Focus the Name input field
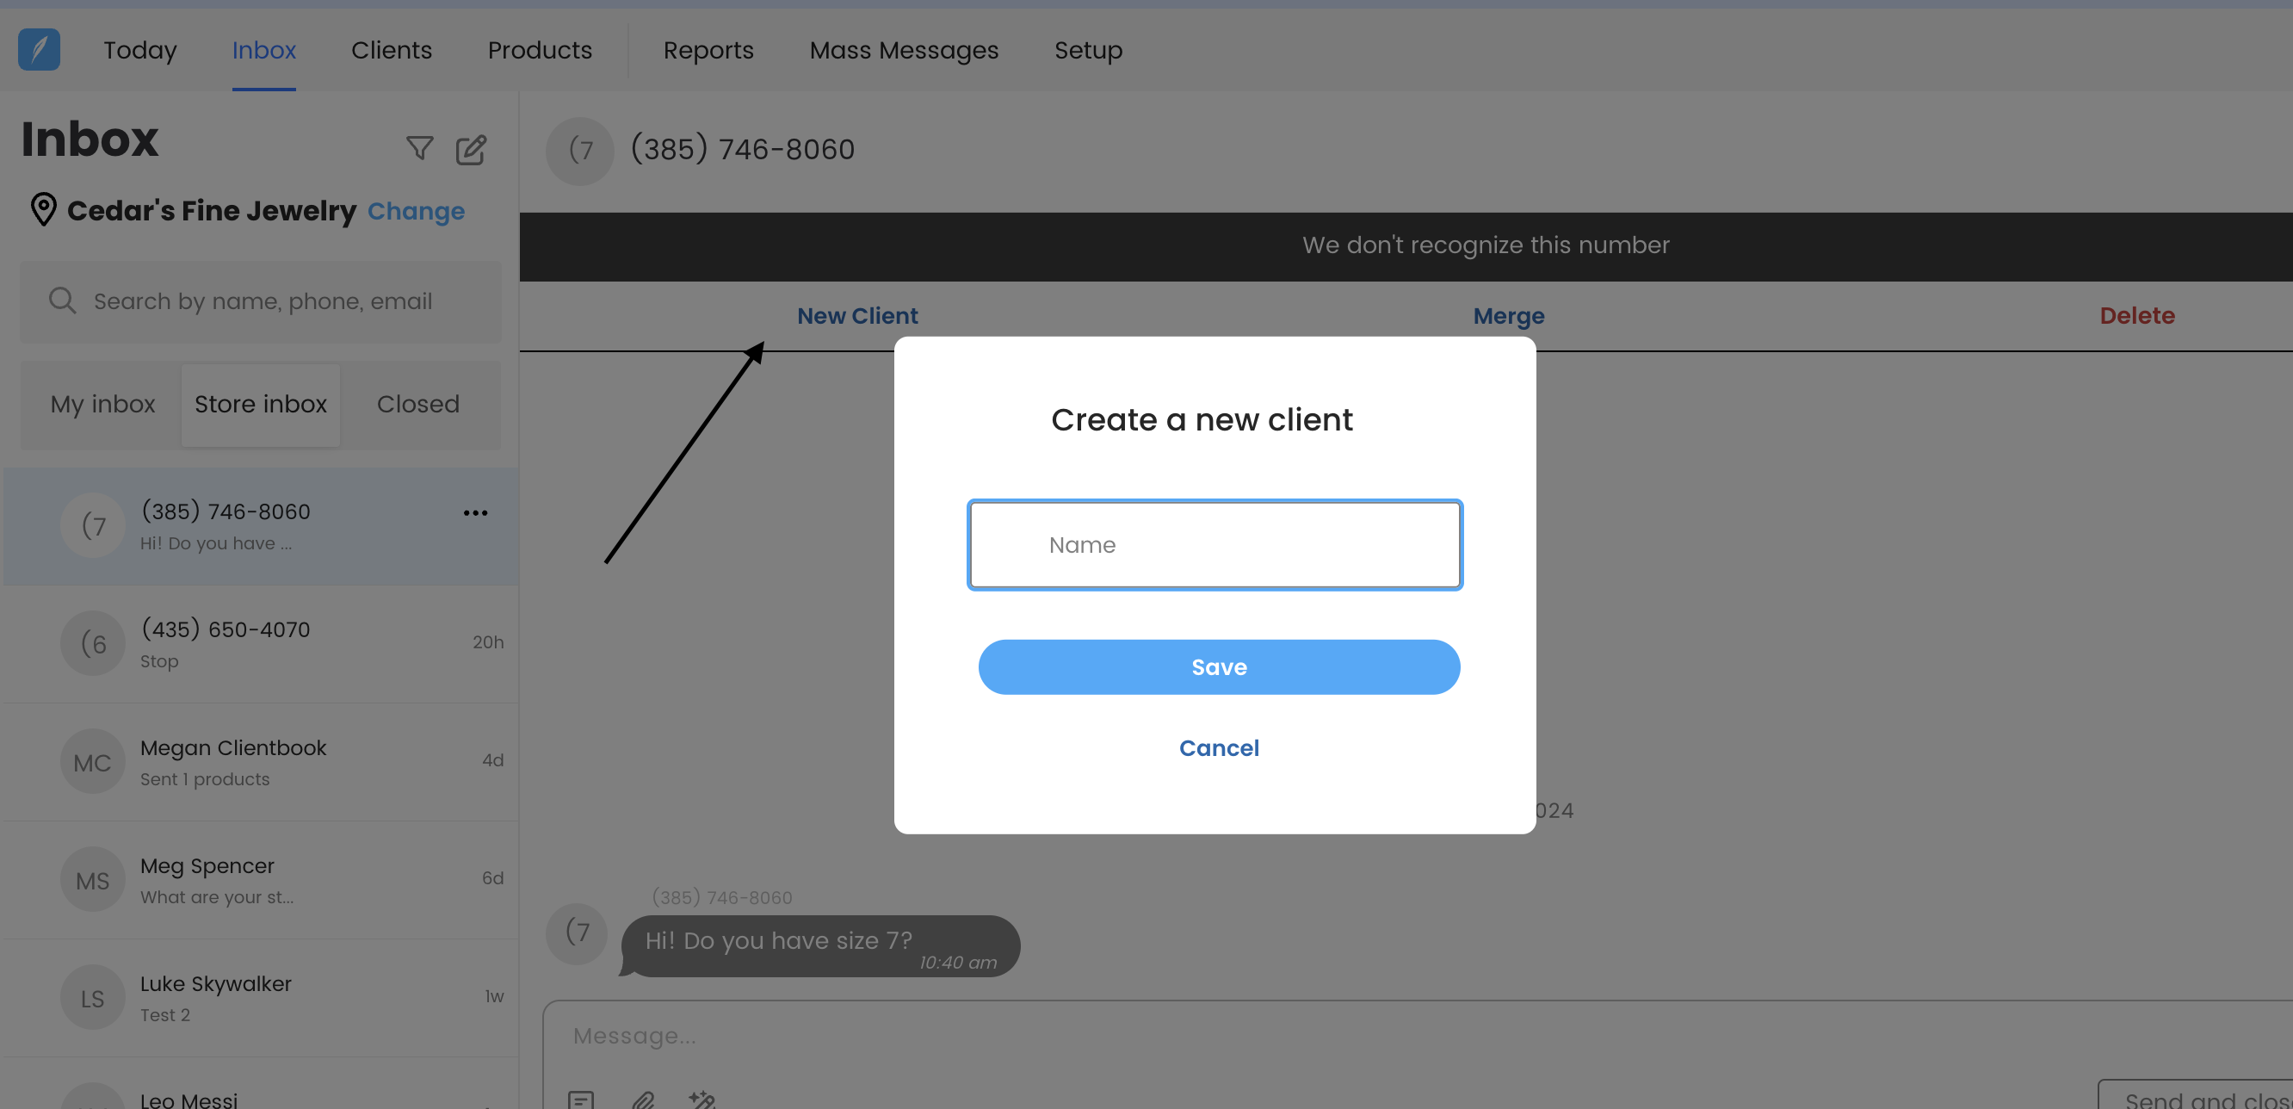2293x1109 pixels. [1215, 545]
